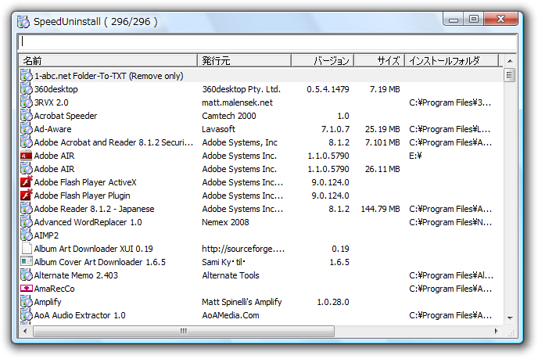Viewport: 538px width, 359px height.
Task: Click the pink AmaRecCo icon
Action: coord(27,289)
